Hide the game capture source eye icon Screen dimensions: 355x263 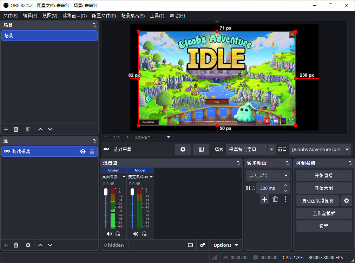click(x=83, y=151)
